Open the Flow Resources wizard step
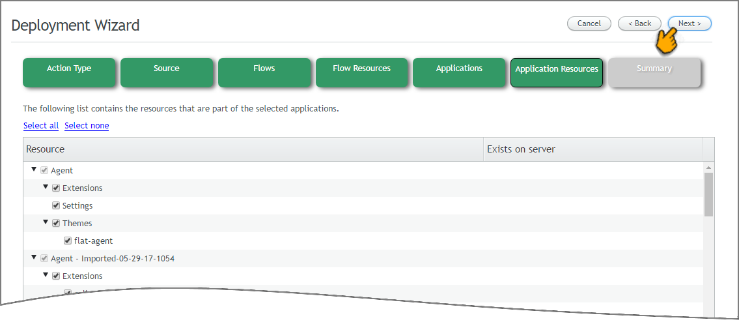 [x=361, y=73]
